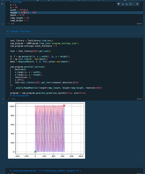Viewport: 145px width, 174px height.
Task: Click the 'X, Y = np.meshgrid' line
Action: [40, 56]
